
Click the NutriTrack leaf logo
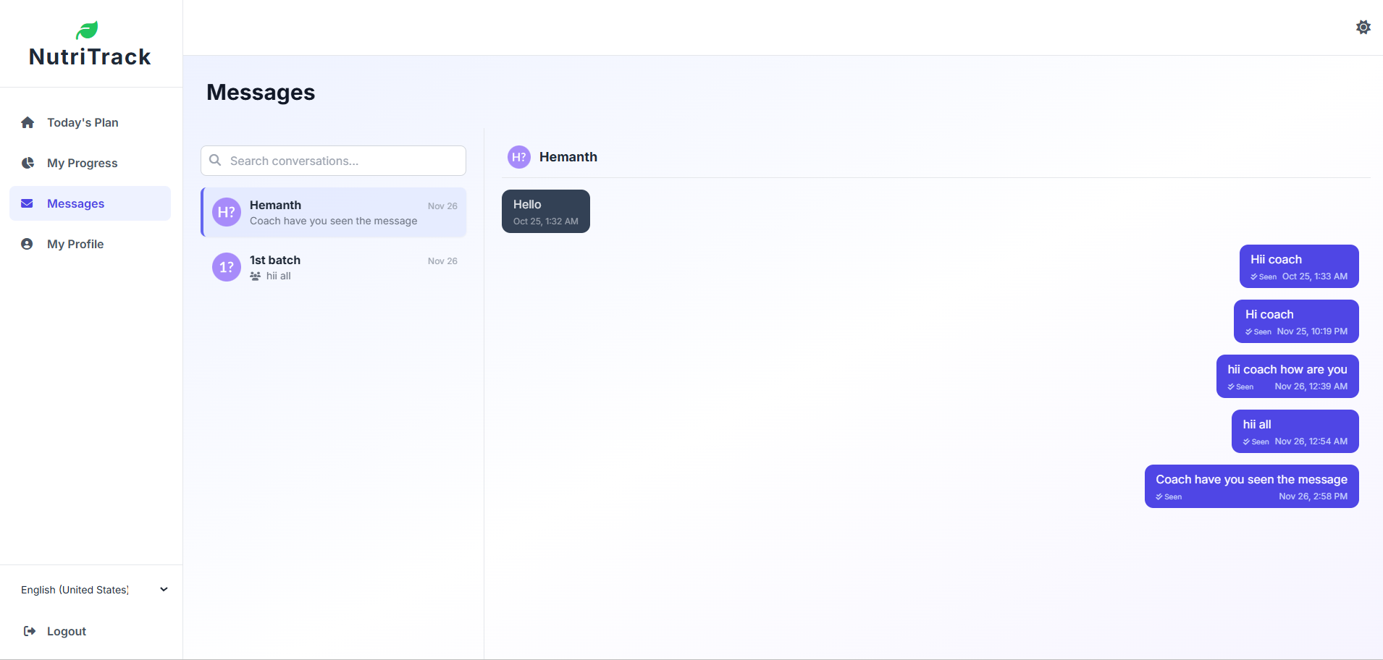87,30
